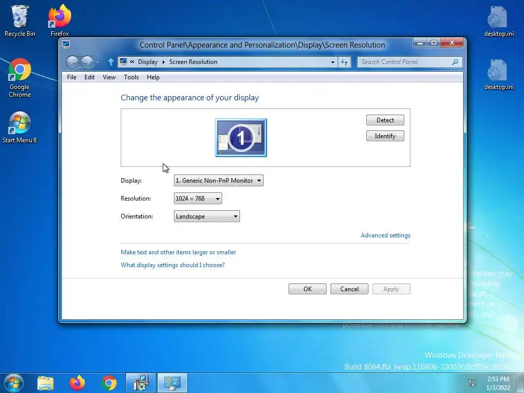The image size is (524, 393).
Task: Click Display in the breadcrumb path
Action: tap(148, 62)
